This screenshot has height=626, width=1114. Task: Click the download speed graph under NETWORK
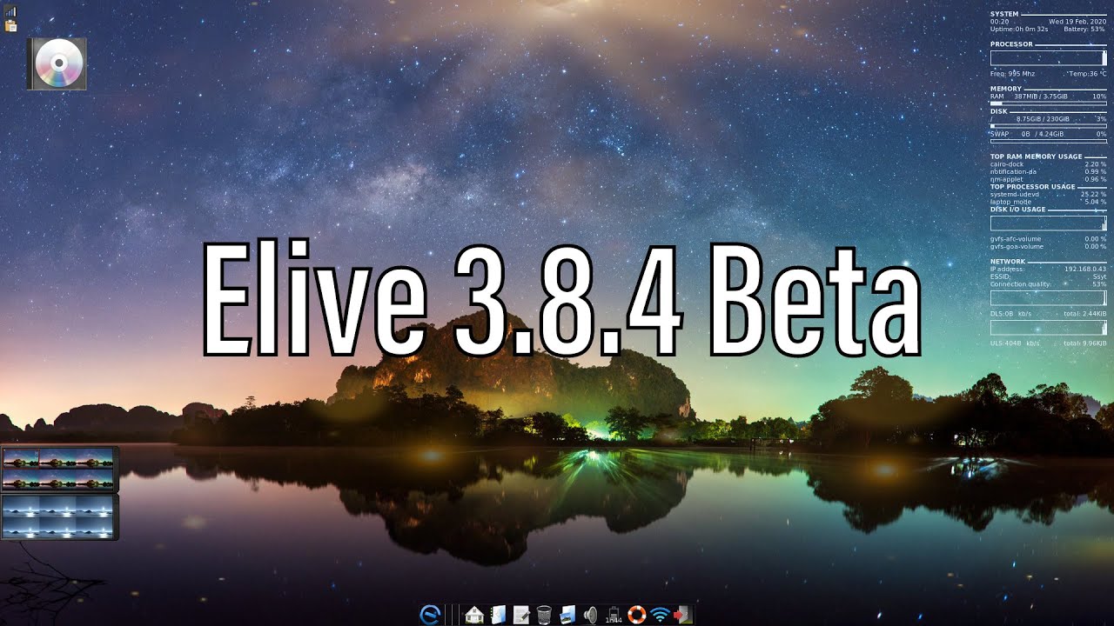[x=1049, y=298]
